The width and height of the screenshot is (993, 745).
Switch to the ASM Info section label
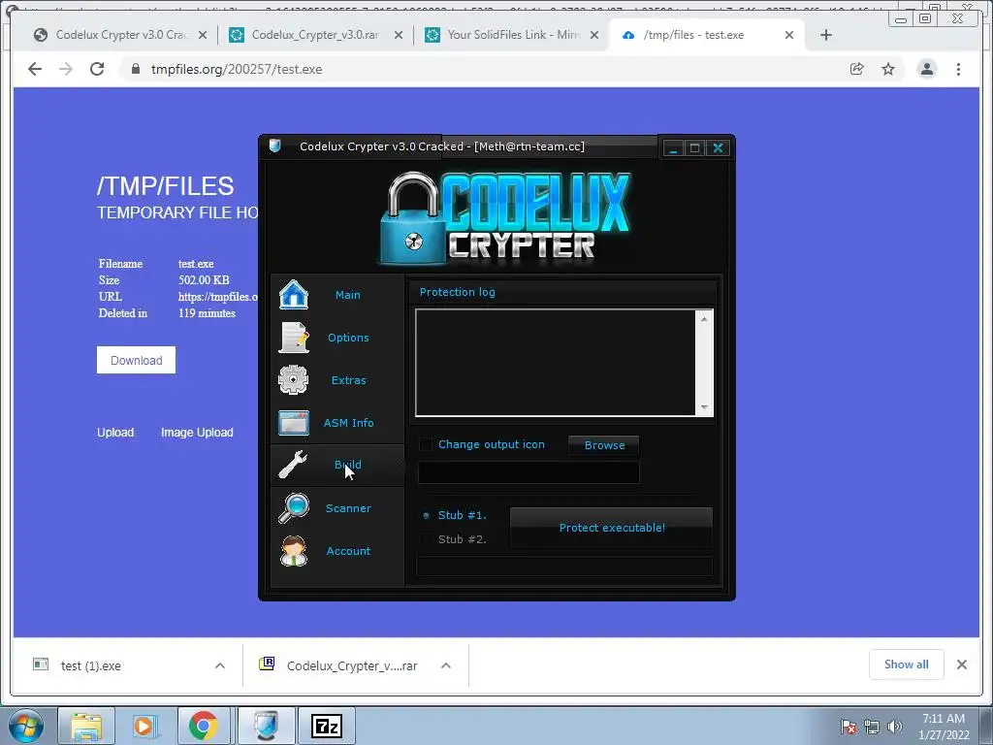coord(348,423)
